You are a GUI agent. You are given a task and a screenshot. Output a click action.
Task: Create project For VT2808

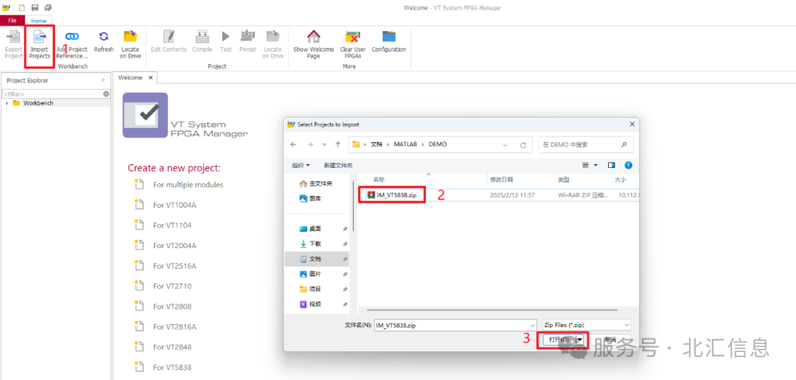click(172, 306)
